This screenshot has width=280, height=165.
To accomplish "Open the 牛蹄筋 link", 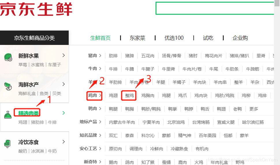I will pyautogui.click(x=253, y=69).
